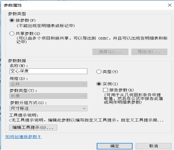
Task: Open the 规程 dropdown showing 公共
Action: (x=48, y=84)
